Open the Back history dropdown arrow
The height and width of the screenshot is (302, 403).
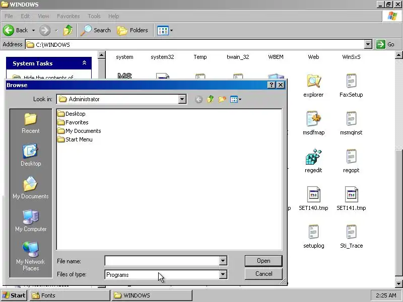[x=33, y=30]
